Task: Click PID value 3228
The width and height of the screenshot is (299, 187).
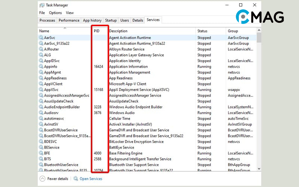Action: click(98, 107)
